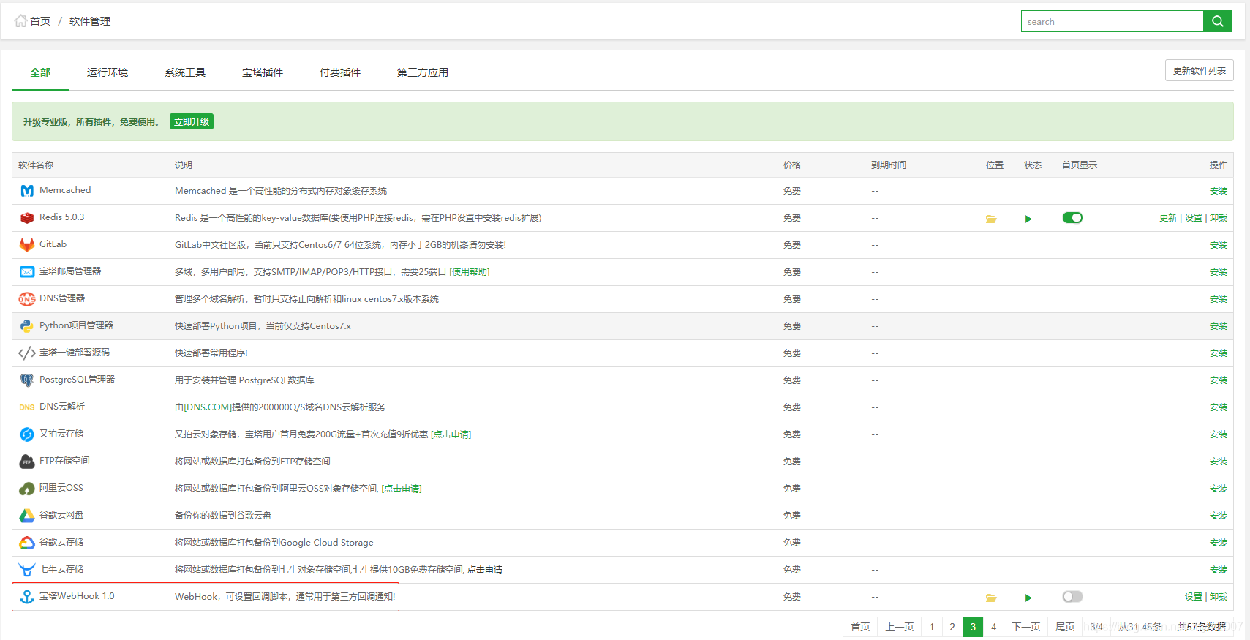Image resolution: width=1250 pixels, height=640 pixels.
Task: Click the Redis running status play icon
Action: tap(1028, 219)
